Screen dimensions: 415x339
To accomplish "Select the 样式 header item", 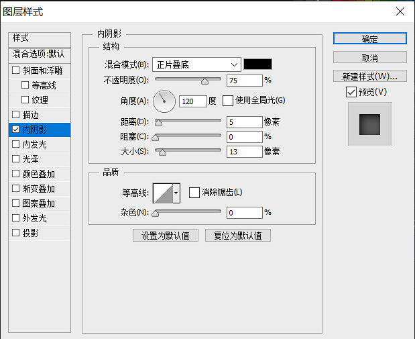I will pyautogui.click(x=40, y=40).
